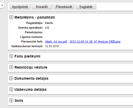Open the side panel arrow tab

[2, 5]
